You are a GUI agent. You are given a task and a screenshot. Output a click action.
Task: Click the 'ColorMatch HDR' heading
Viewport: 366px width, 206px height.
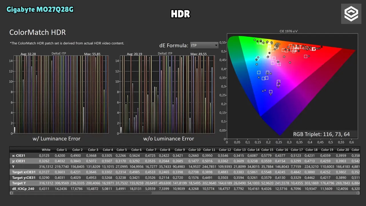coord(37,32)
